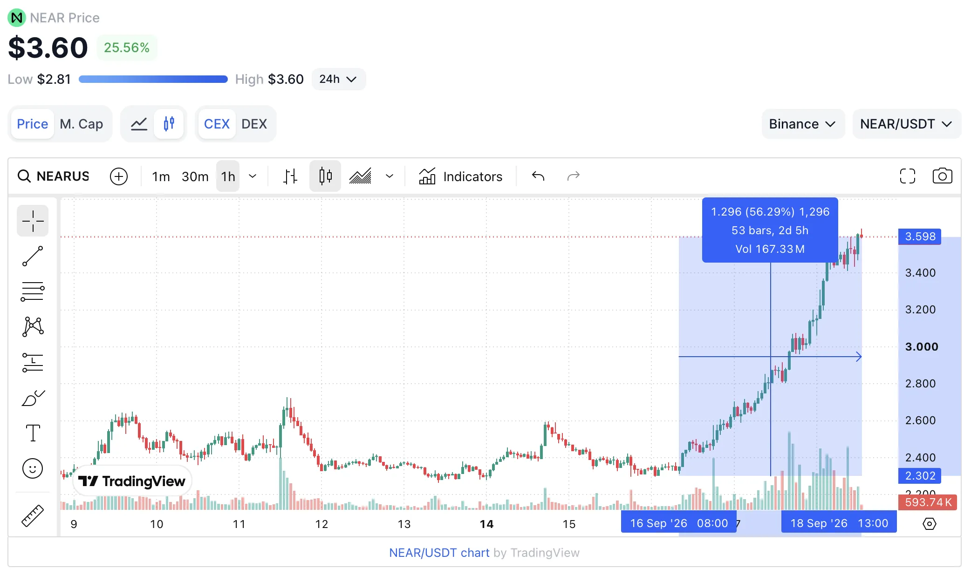
Task: Open the Binance exchange dropdown
Action: pos(803,124)
